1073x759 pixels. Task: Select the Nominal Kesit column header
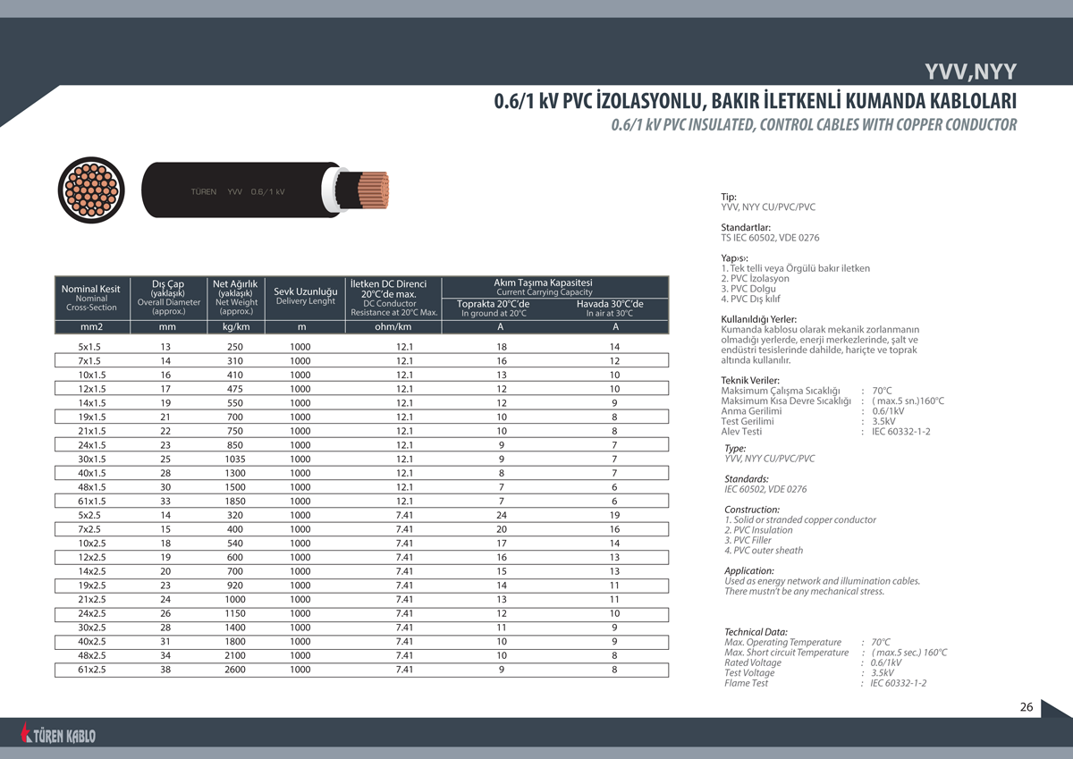coord(90,298)
